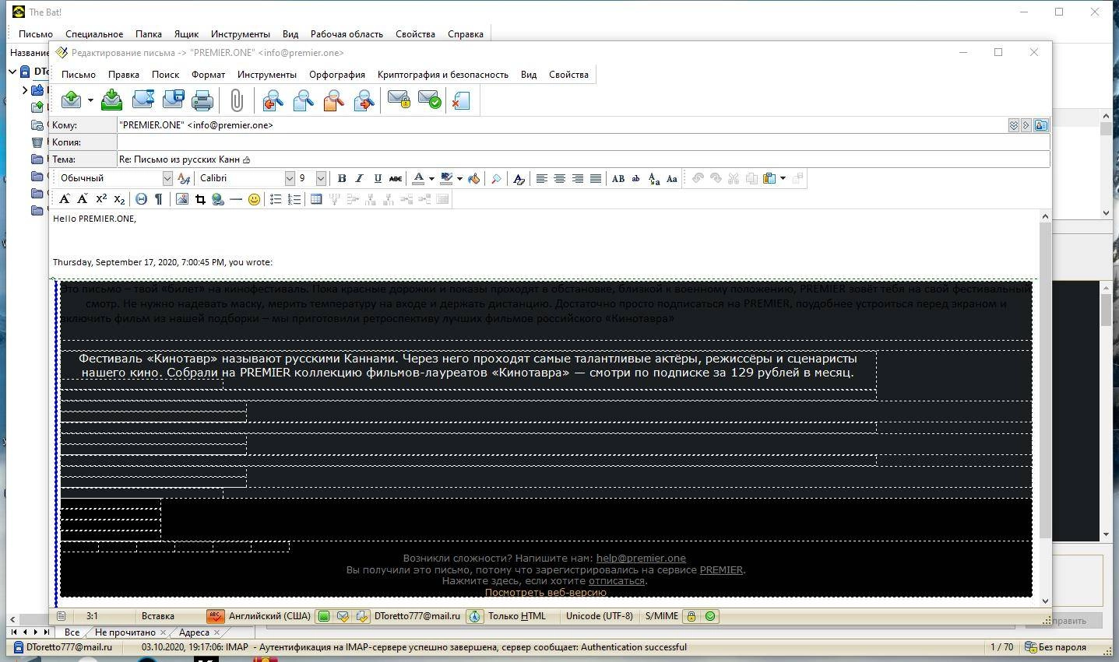Send the message with the green arrow envelope

[72, 100]
